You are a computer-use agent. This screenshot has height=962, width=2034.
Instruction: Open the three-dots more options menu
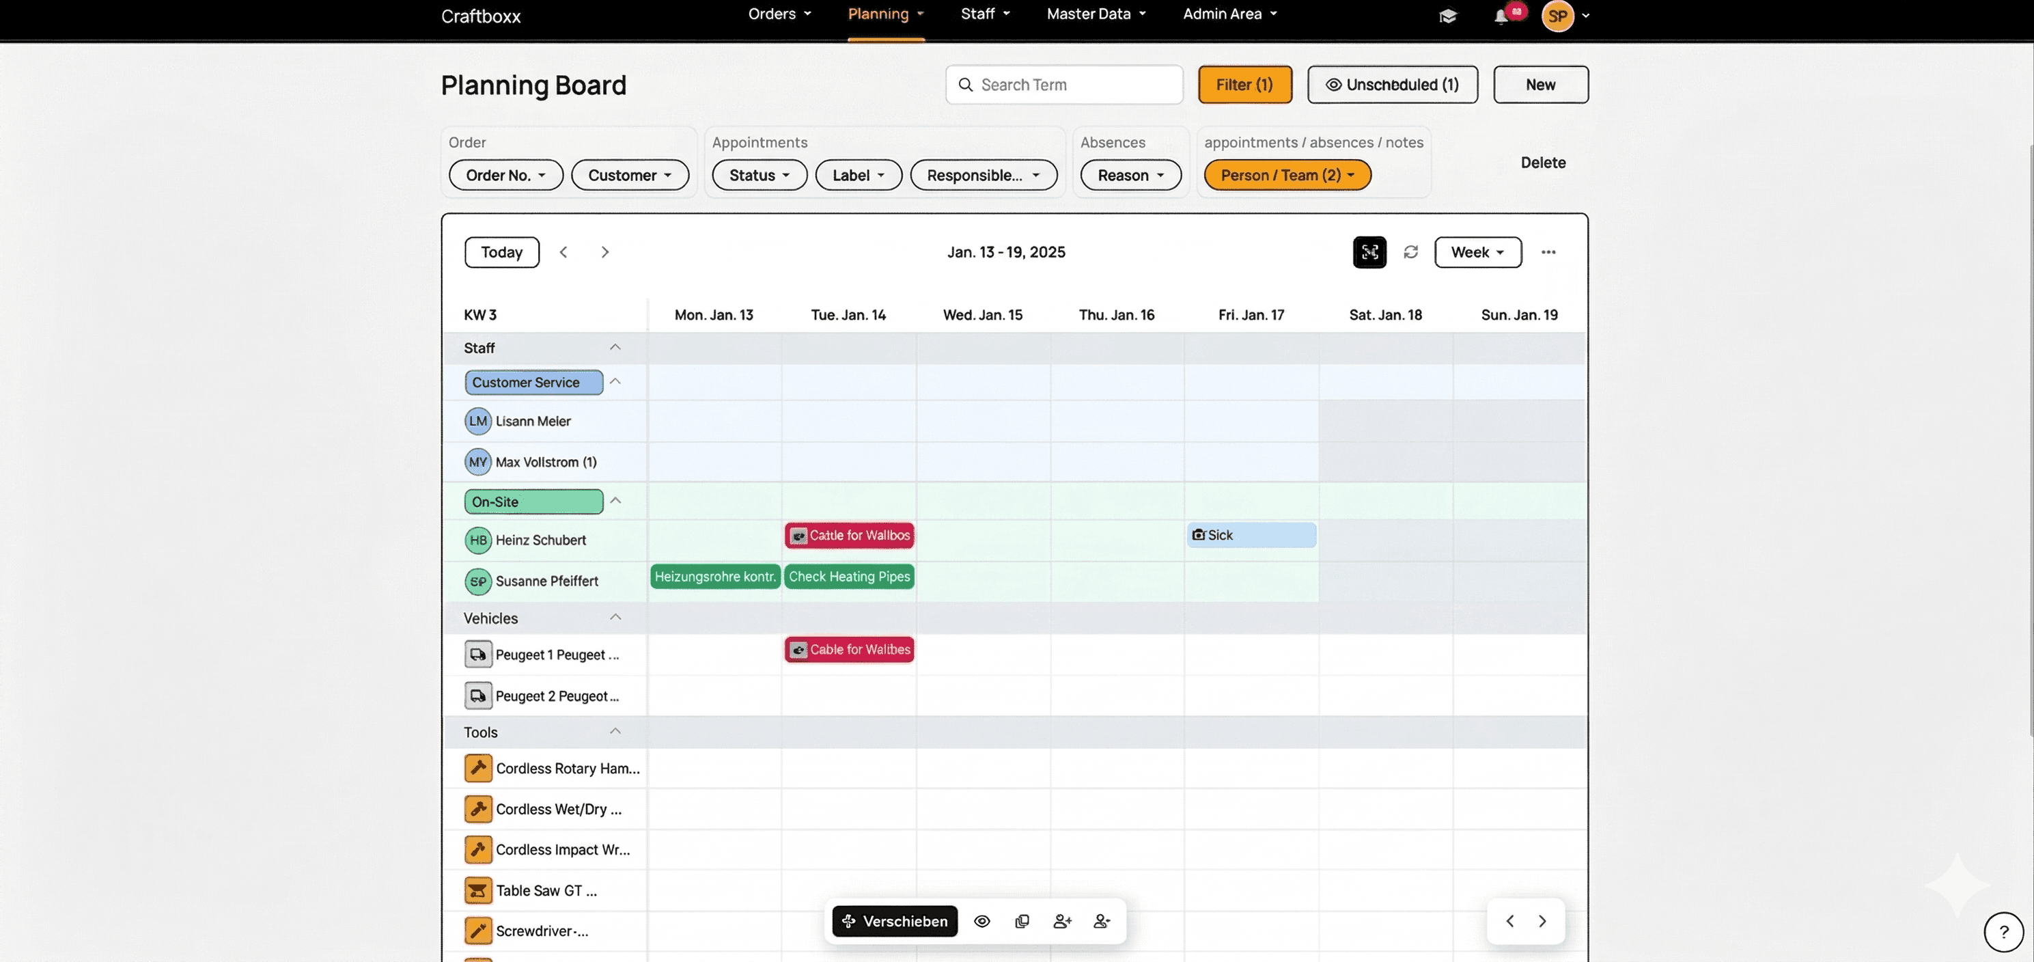[1548, 252]
